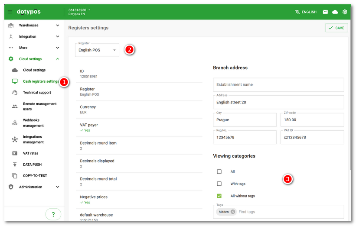The height and width of the screenshot is (226, 356).
Task: Uncheck the All without tags checkbox
Action: tap(219, 196)
